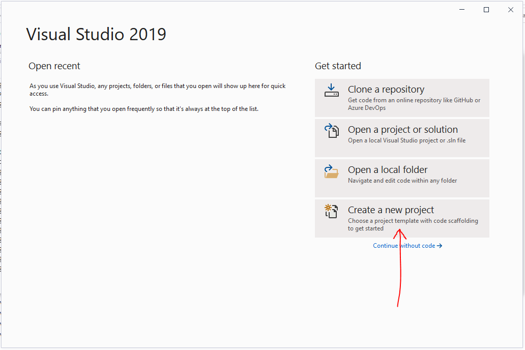Click the Create a new project icon

(x=332, y=211)
